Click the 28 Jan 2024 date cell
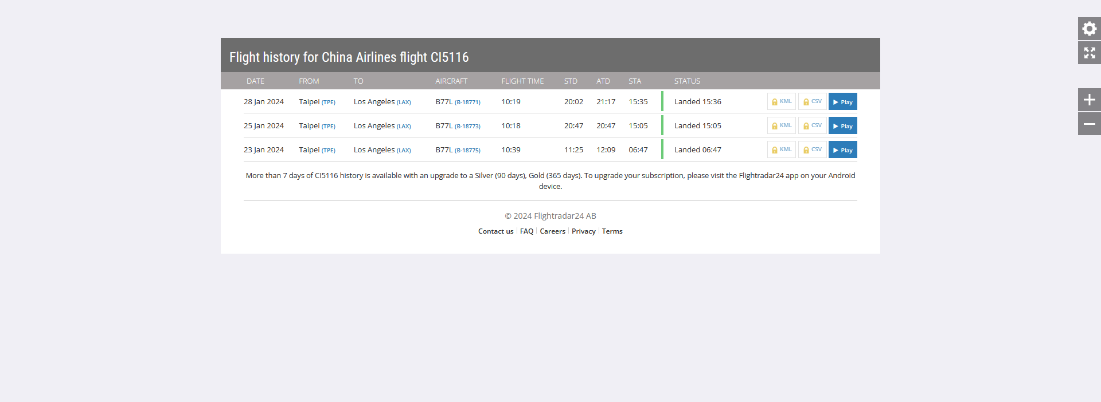The height and width of the screenshot is (402, 1101). click(x=264, y=102)
